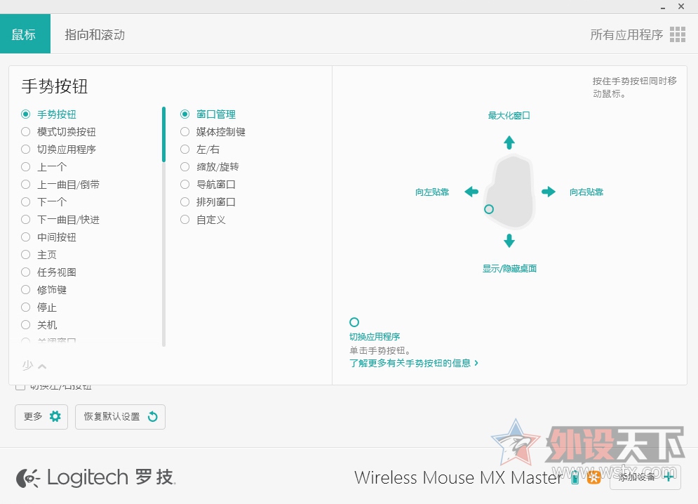698x504 pixels.
Task: Enable the 切换左/右按钮 checkbox
Action: pyautogui.click(x=21, y=385)
